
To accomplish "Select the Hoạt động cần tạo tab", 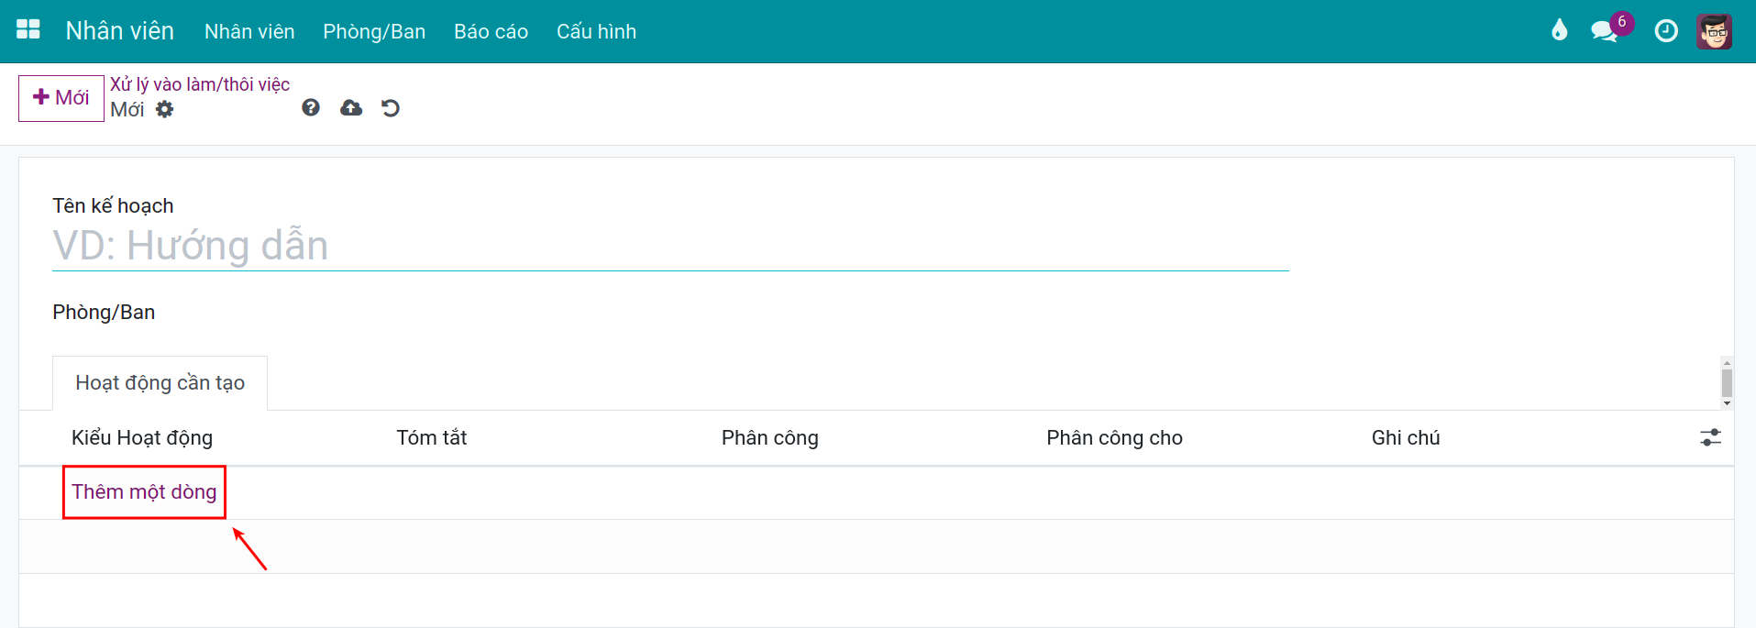I will point(160,383).
